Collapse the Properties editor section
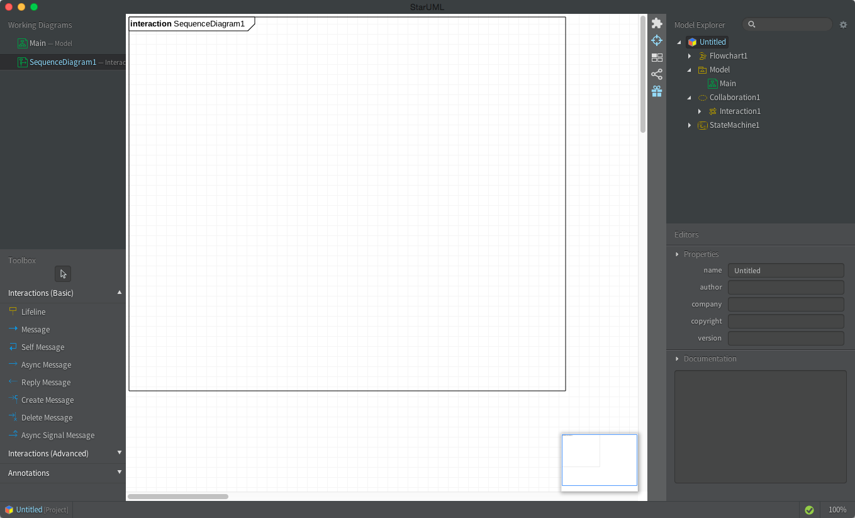This screenshot has width=855, height=518. pyautogui.click(x=677, y=254)
